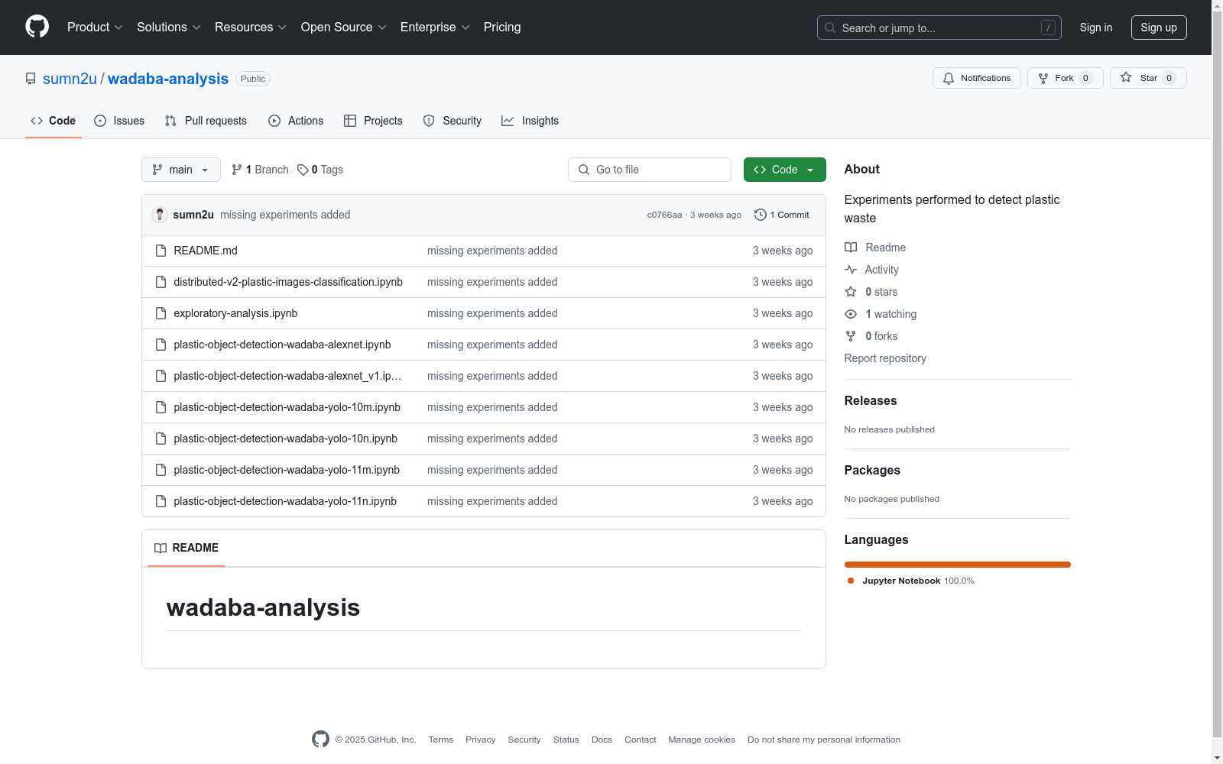Click the Packages heading
This screenshot has width=1223, height=764.
(872, 470)
